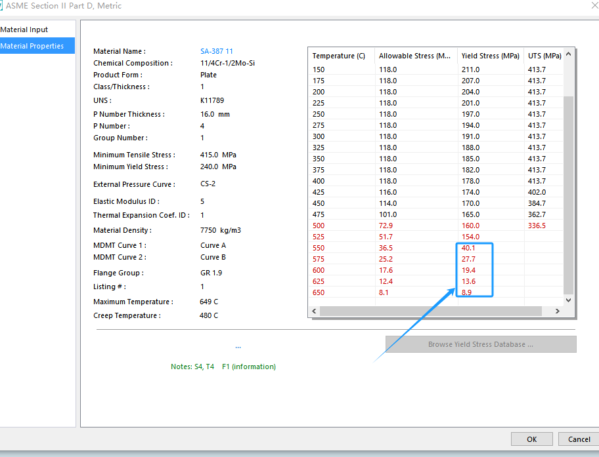Select the 200 temperature row cell
599x457 pixels.
pyautogui.click(x=319, y=92)
